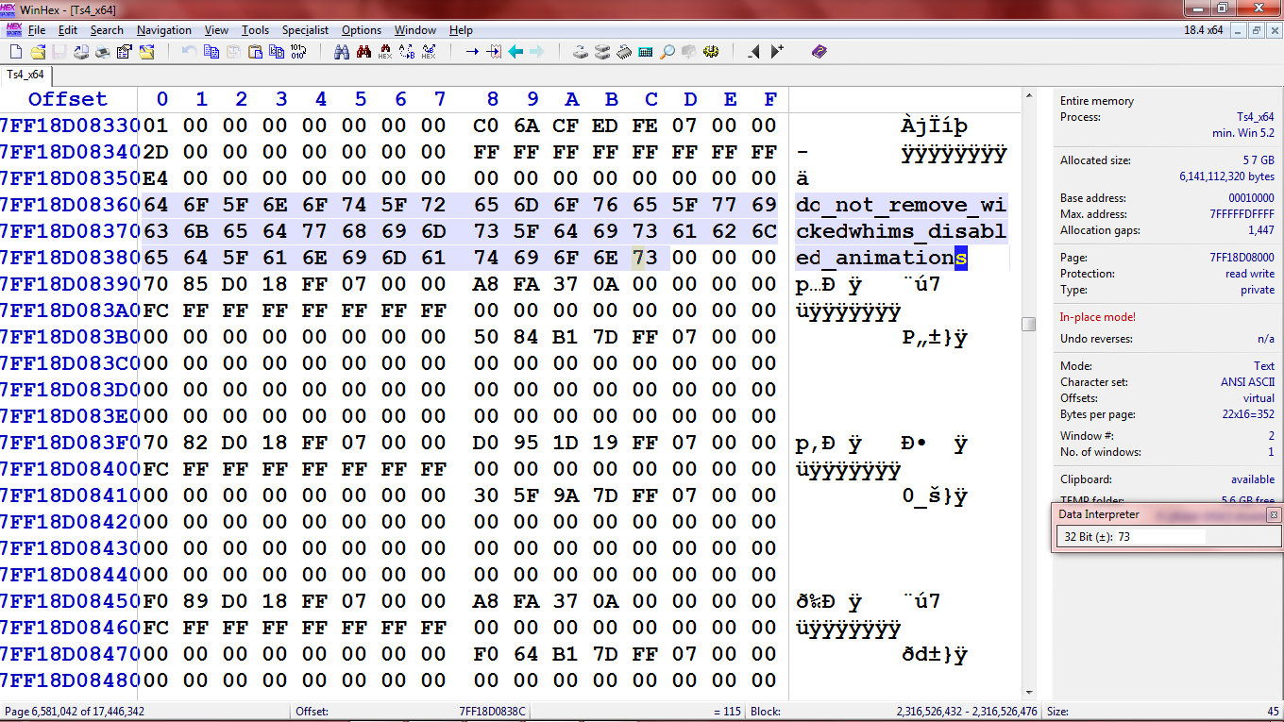The width and height of the screenshot is (1284, 722).
Task: Click offset row 7FF18D08450
Action: [70, 601]
